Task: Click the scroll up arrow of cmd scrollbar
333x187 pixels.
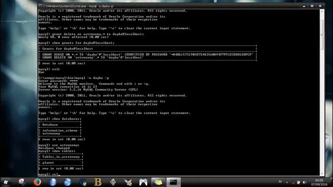Action: pyautogui.click(x=322, y=11)
